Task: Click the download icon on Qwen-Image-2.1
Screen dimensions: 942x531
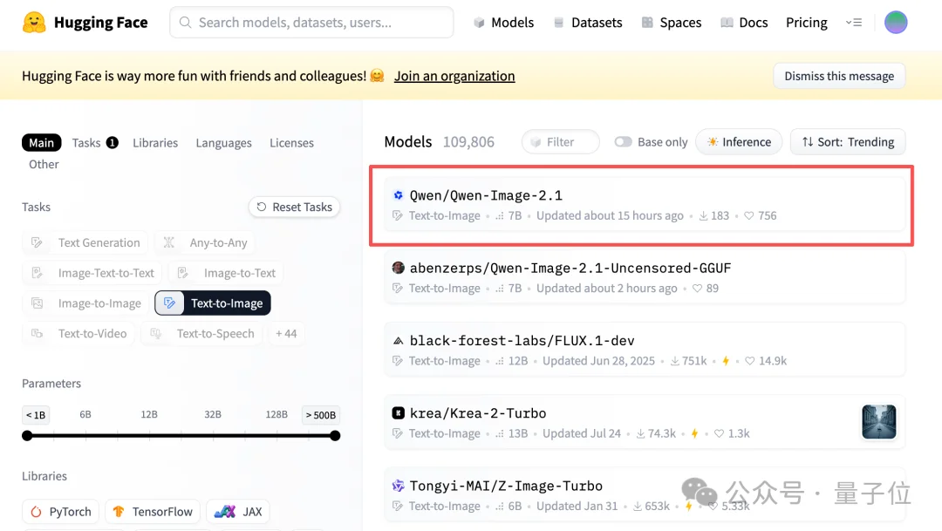Action: pyautogui.click(x=703, y=215)
